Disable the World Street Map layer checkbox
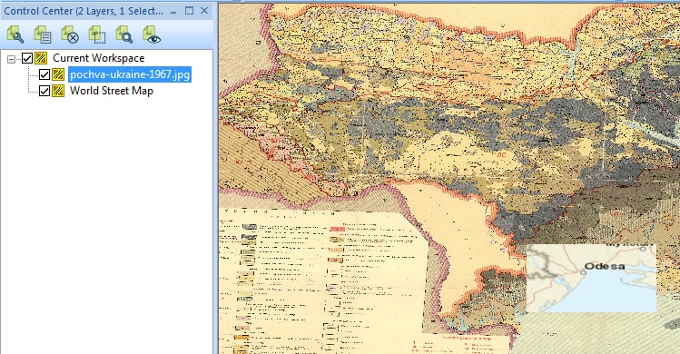This screenshot has height=354, width=680. (x=44, y=91)
